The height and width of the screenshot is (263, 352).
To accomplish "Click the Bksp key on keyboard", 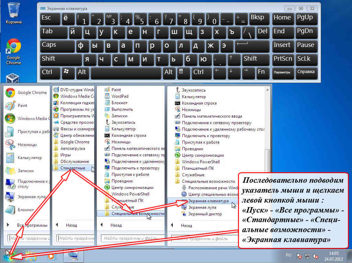I will (259, 19).
